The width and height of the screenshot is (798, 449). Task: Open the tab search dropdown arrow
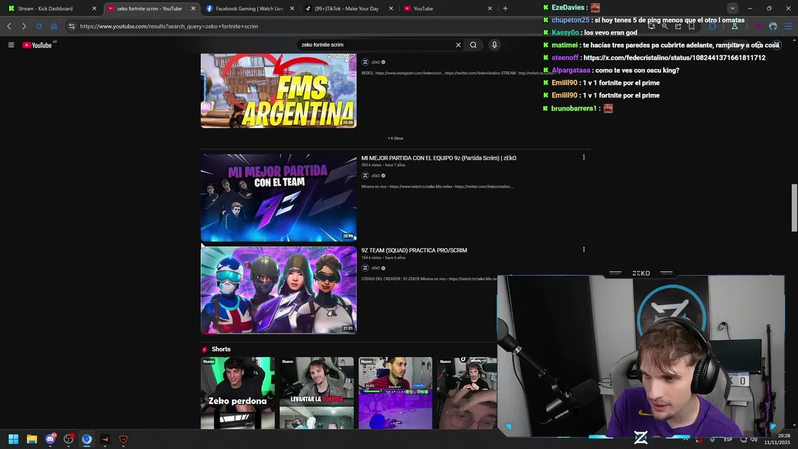tap(733, 8)
